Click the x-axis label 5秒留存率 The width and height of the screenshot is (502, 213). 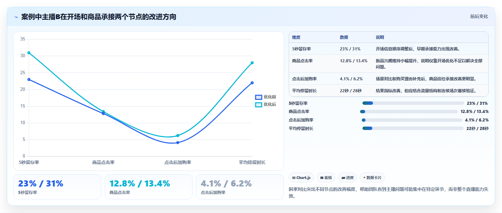(29, 163)
